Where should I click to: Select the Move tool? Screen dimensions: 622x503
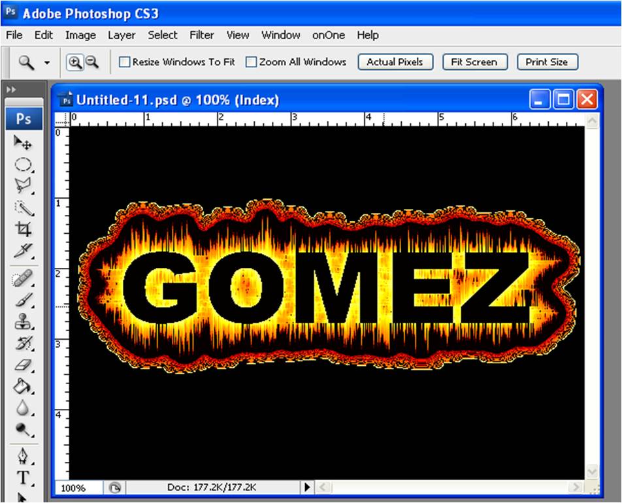[x=23, y=143]
